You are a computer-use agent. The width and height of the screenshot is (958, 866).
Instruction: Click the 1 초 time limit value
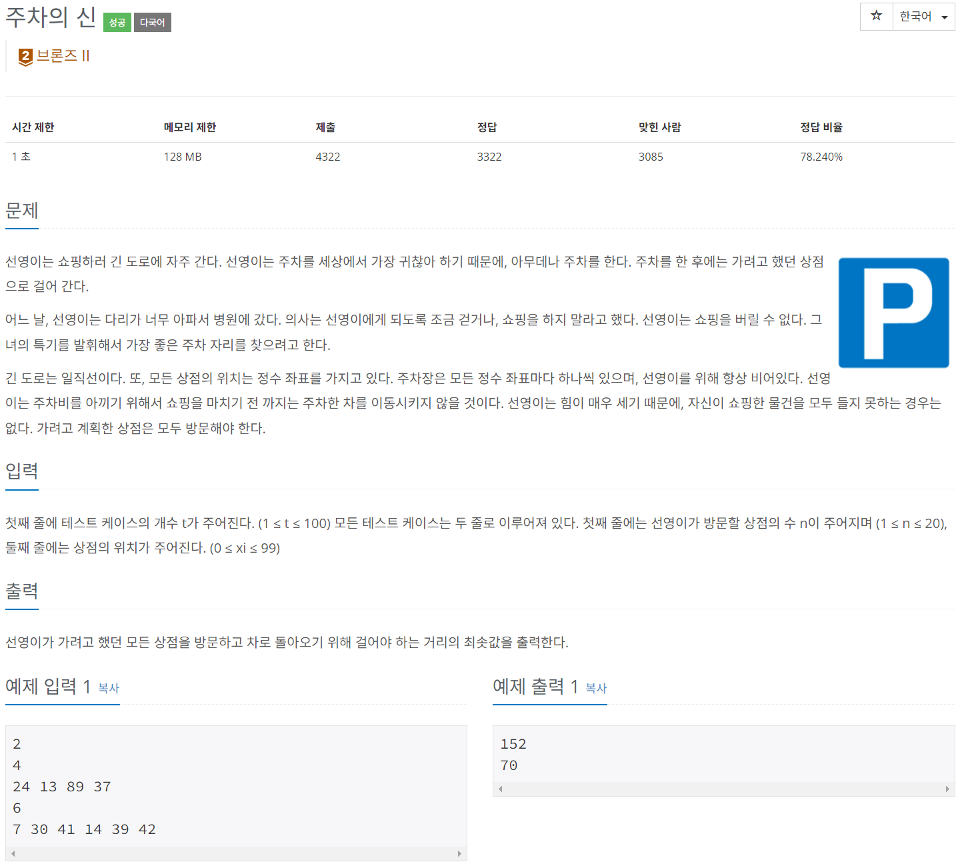(21, 157)
